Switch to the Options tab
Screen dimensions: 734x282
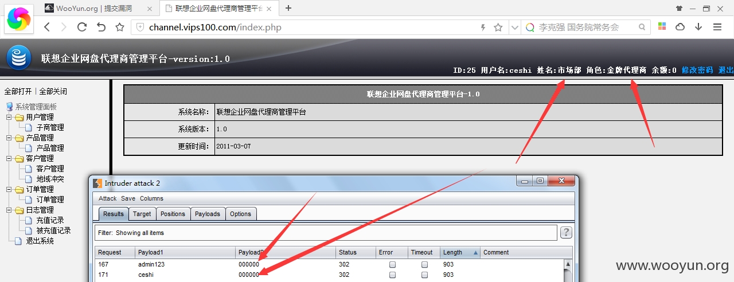[240, 214]
